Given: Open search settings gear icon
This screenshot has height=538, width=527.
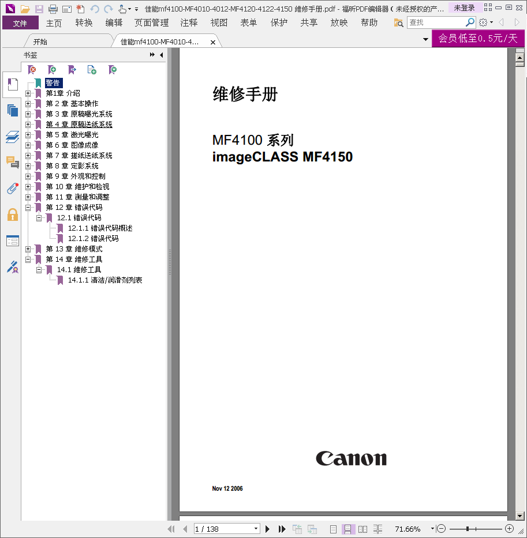Looking at the screenshot, I should click(x=483, y=22).
